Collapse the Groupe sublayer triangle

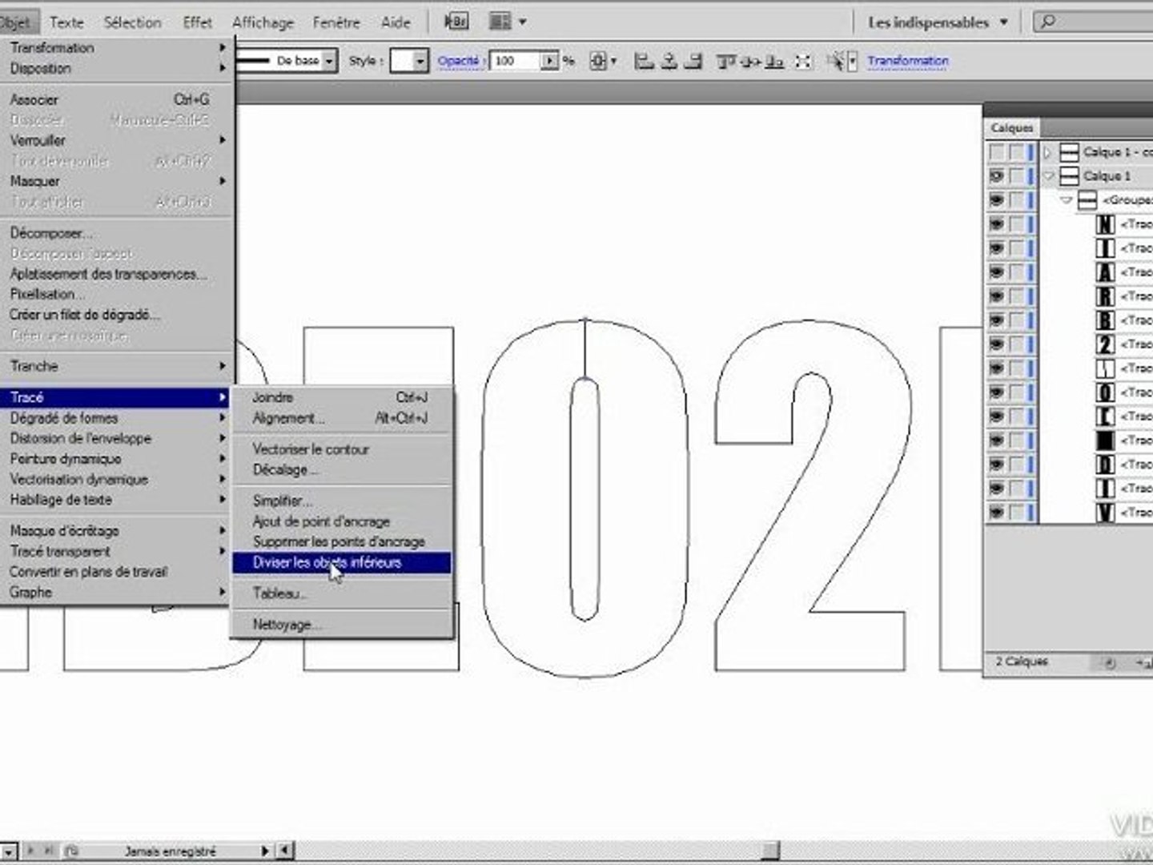1066,200
